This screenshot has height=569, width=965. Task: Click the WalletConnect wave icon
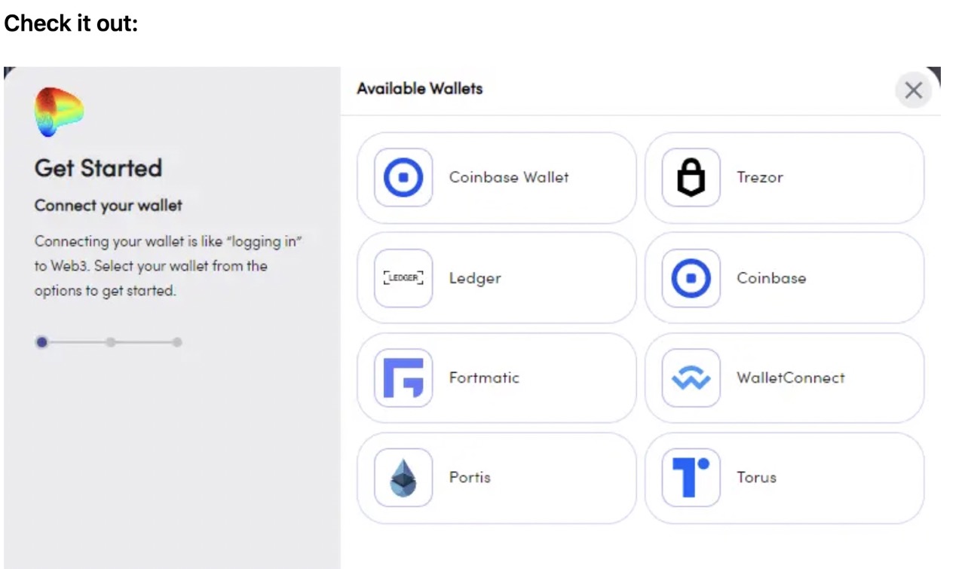[691, 378]
